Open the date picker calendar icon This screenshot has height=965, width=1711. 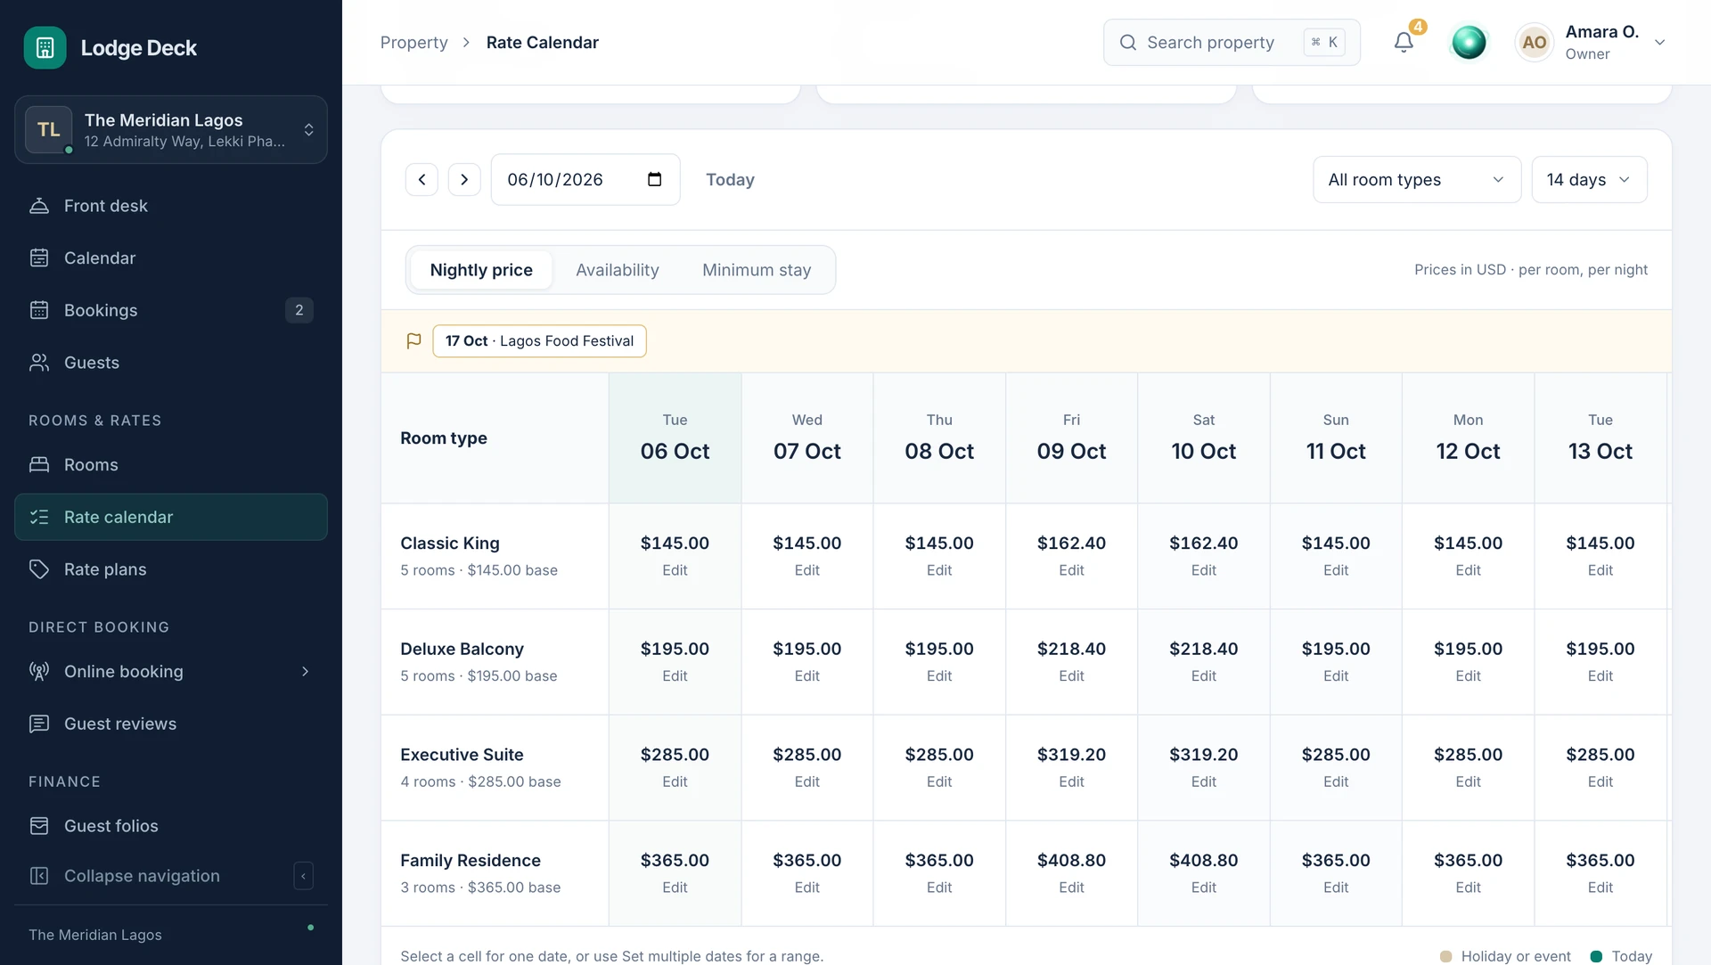(x=654, y=179)
